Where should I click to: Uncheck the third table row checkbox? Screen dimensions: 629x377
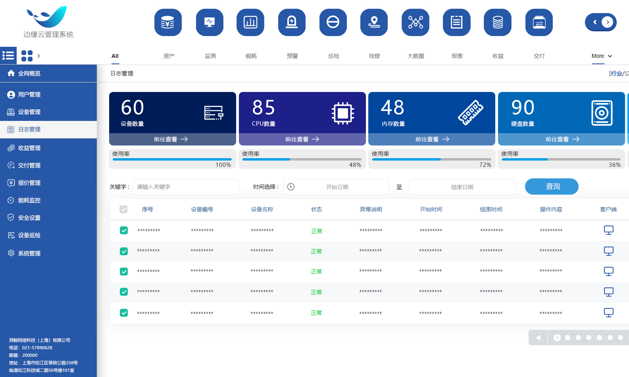[x=124, y=272]
